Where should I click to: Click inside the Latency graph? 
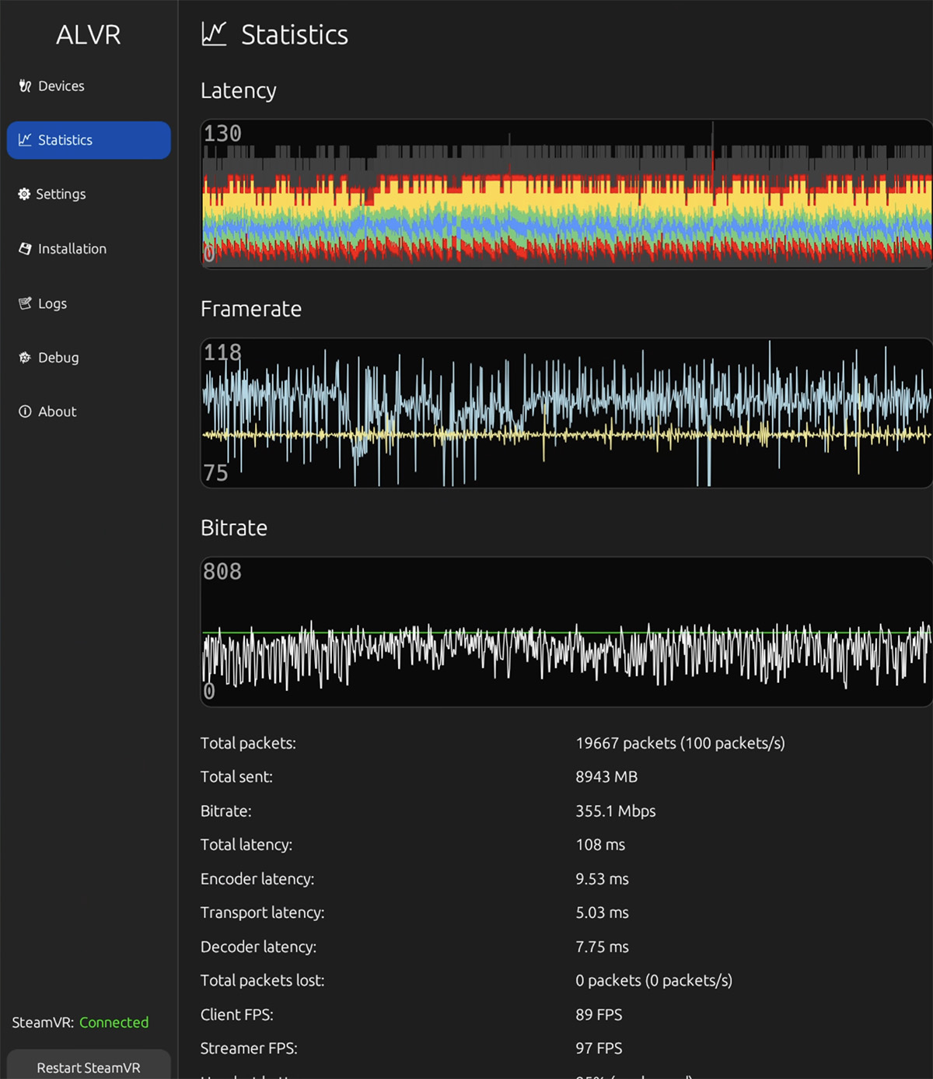pyautogui.click(x=566, y=194)
